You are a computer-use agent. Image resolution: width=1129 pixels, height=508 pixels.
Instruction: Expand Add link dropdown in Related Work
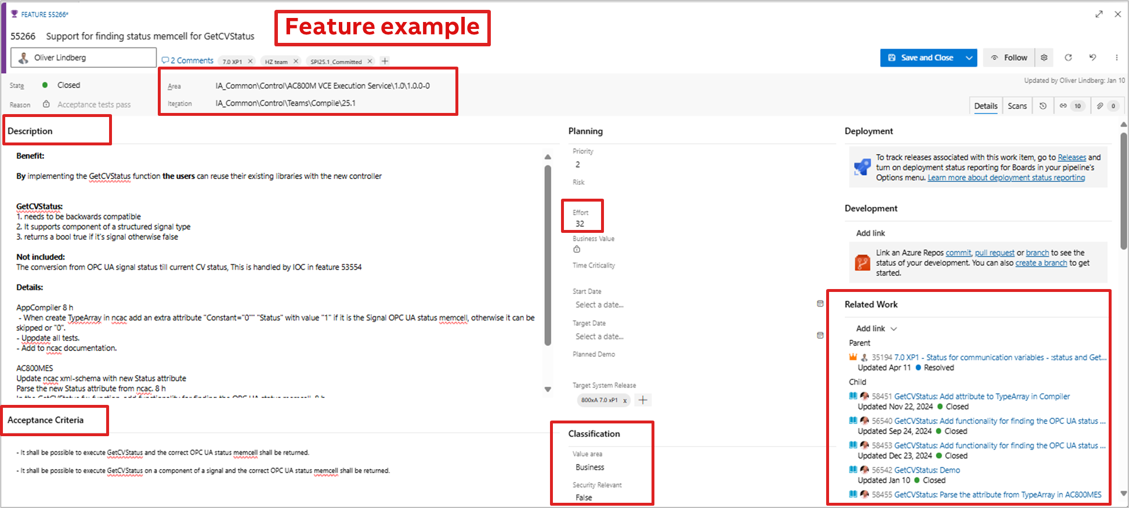pos(877,328)
